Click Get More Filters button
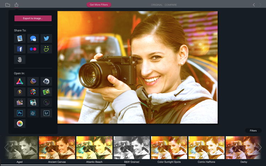 [x=99, y=5]
